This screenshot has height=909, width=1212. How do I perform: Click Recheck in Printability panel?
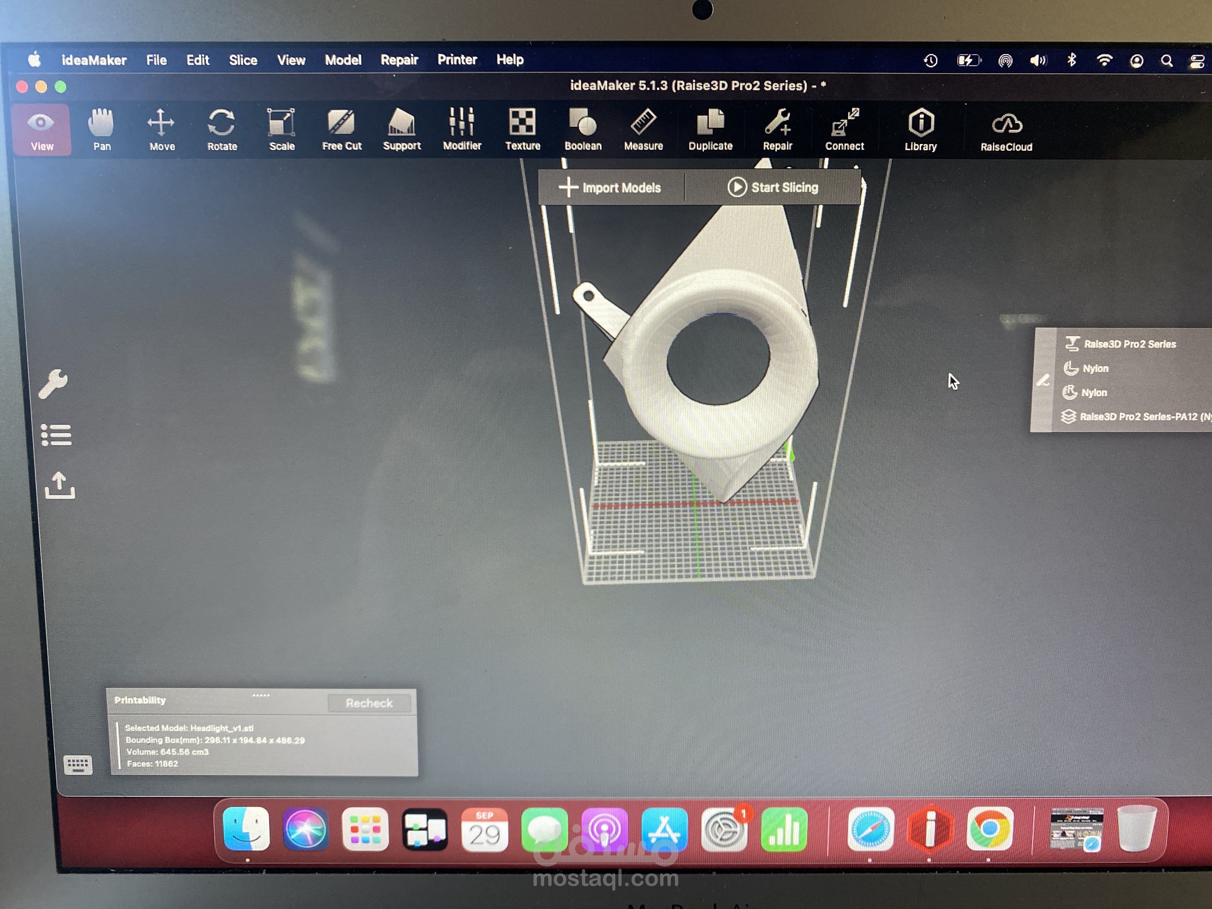pyautogui.click(x=369, y=703)
